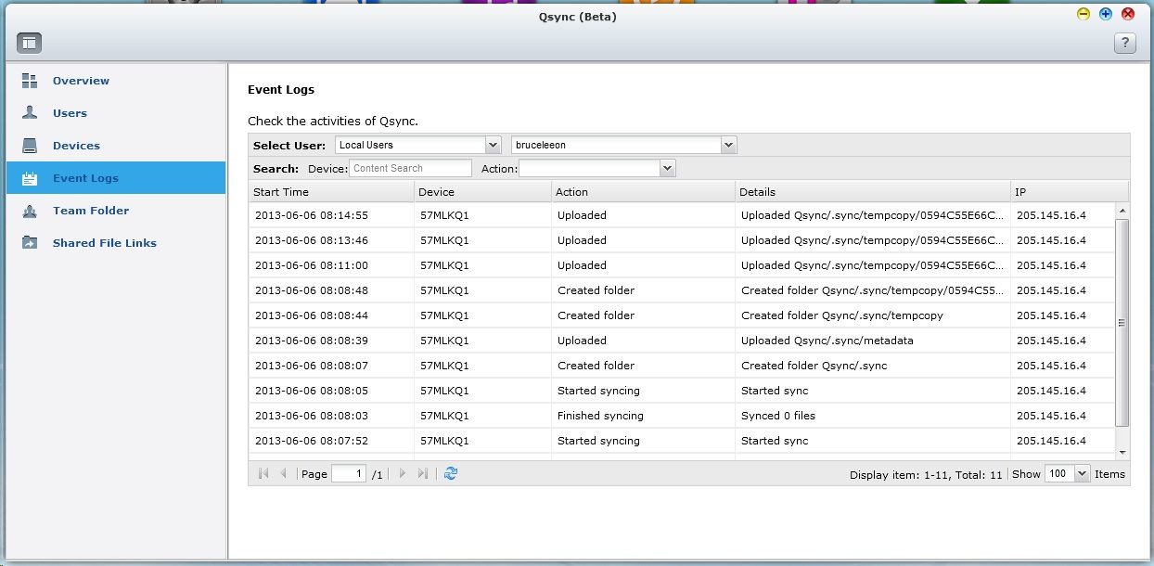Open the help question mark button
Viewport: 1154px width, 566px height.
tap(1124, 43)
